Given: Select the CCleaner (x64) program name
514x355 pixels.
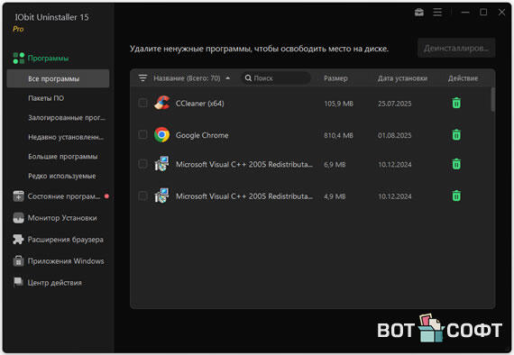Looking at the screenshot, I should 200,104.
